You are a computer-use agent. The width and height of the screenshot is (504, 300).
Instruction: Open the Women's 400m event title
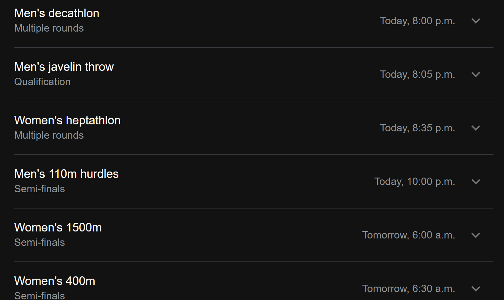click(x=55, y=281)
